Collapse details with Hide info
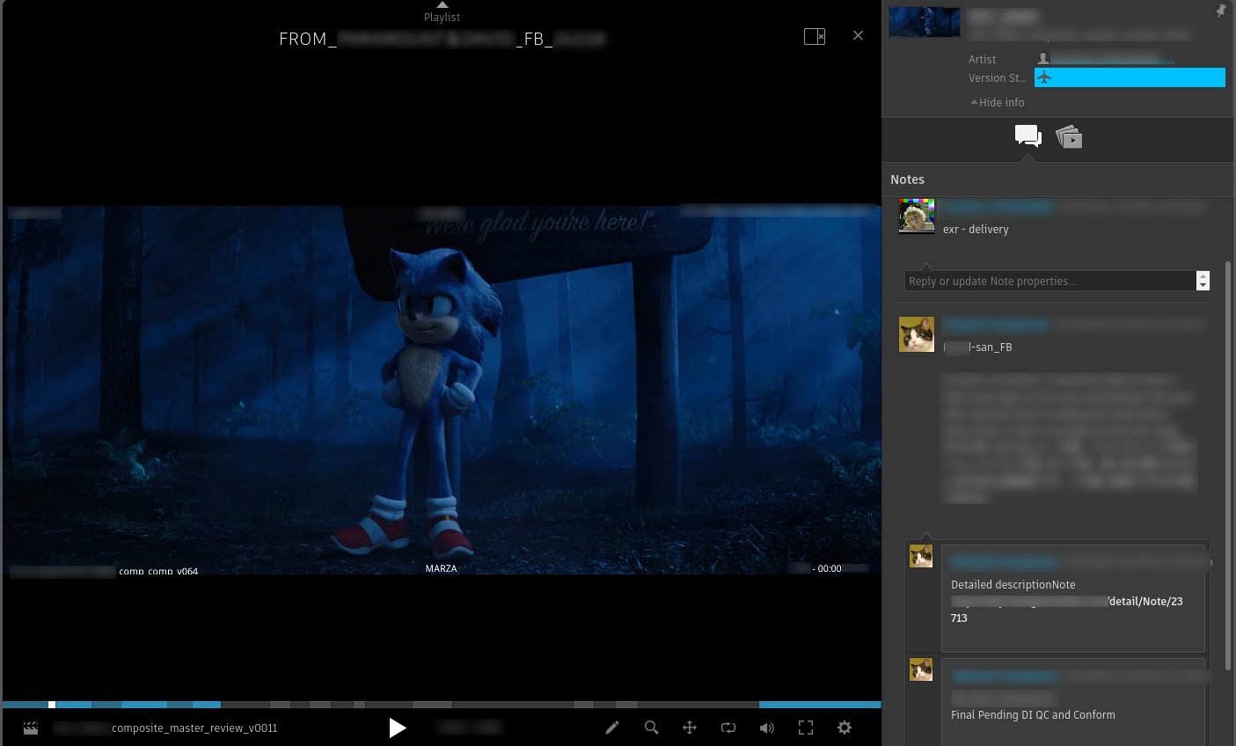 [998, 102]
